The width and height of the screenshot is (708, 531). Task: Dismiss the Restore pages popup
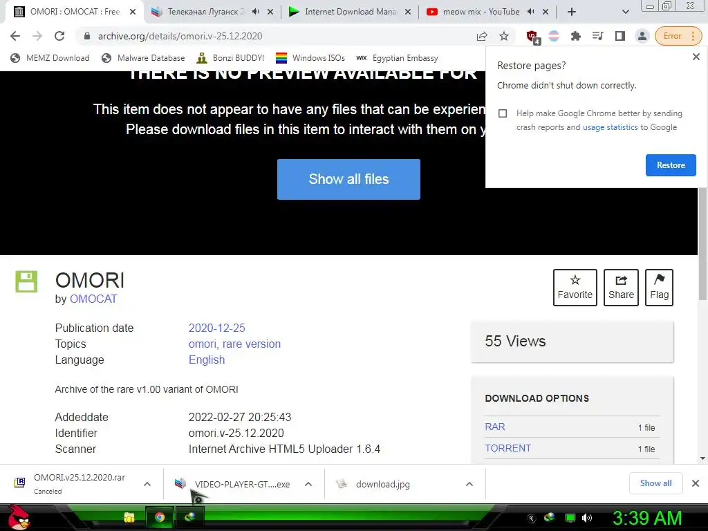[x=696, y=57]
